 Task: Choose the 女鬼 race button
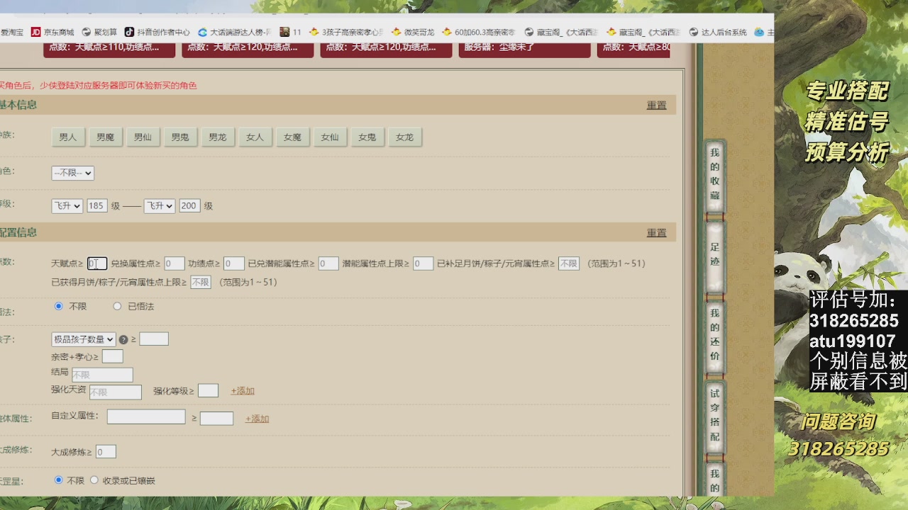tap(367, 137)
